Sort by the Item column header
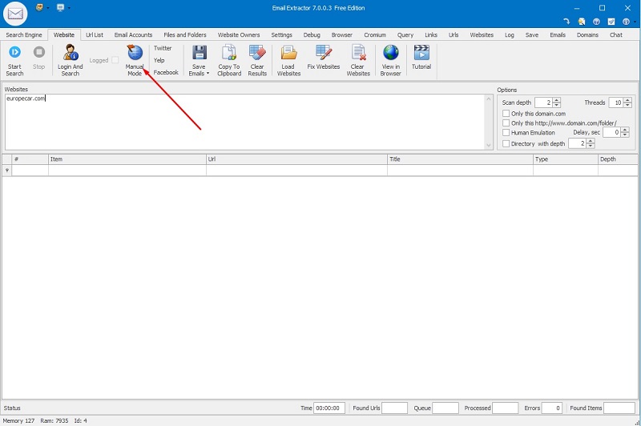Image resolution: width=641 pixels, height=426 pixels. point(127,159)
